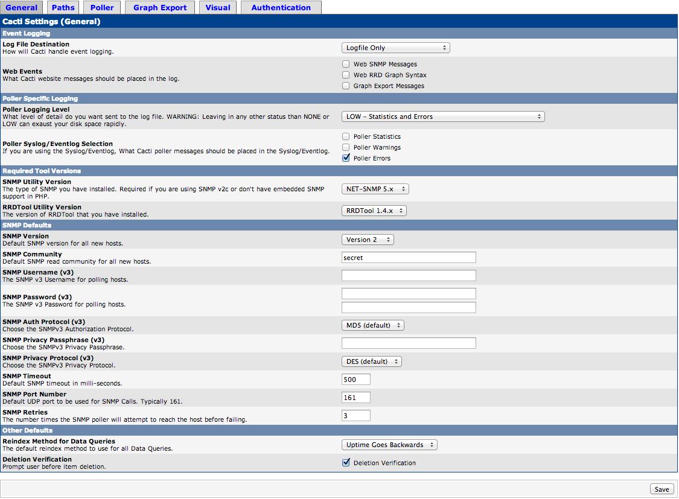The width and height of the screenshot is (679, 499).
Task: Open the Authentication tab
Action: click(x=281, y=7)
